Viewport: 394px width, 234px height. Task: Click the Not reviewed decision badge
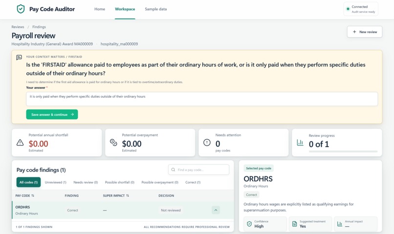(x=171, y=211)
